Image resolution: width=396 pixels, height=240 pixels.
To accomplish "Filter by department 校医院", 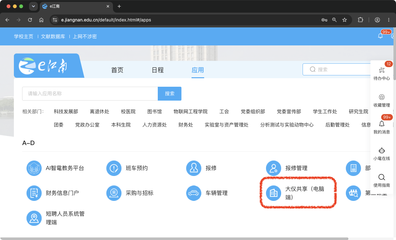I will 128,112.
